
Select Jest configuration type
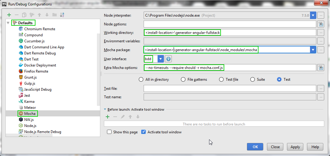click(27, 96)
